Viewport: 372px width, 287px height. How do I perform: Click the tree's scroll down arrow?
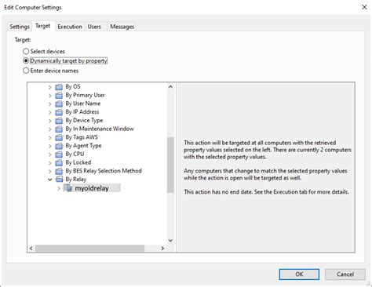pyautogui.click(x=170, y=241)
